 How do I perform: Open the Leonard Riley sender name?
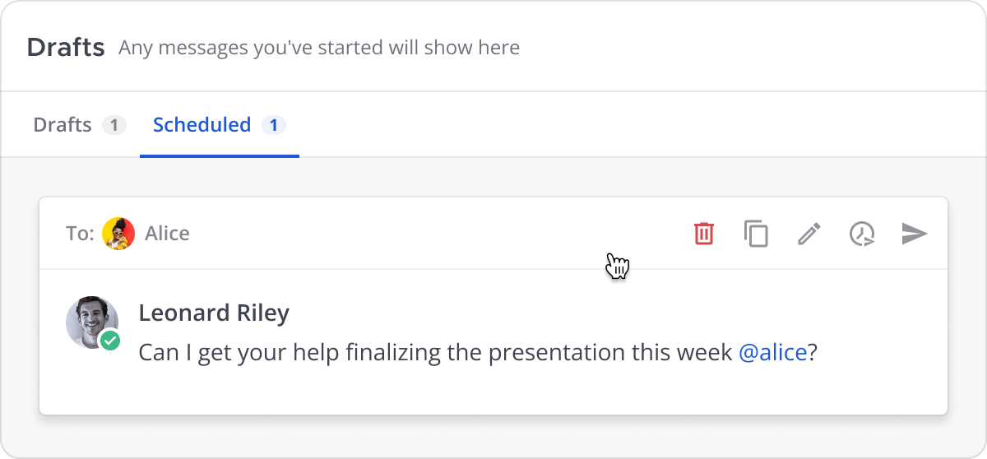click(x=214, y=313)
